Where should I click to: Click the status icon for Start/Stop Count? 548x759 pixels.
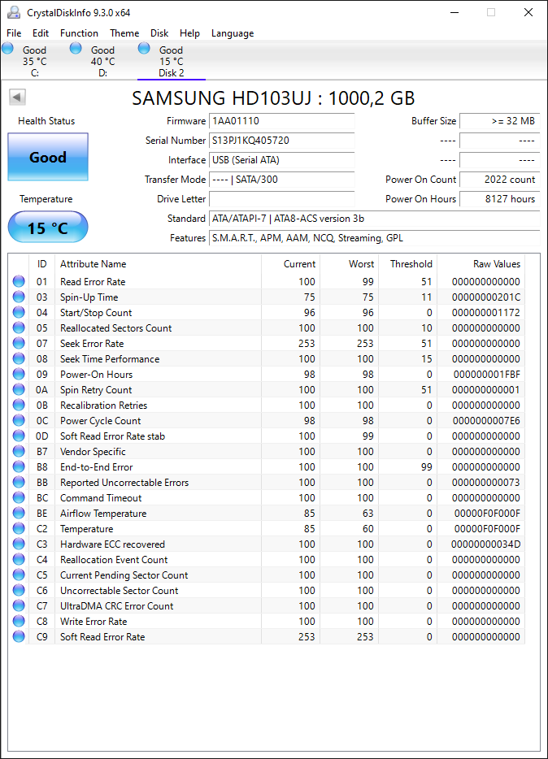19,312
